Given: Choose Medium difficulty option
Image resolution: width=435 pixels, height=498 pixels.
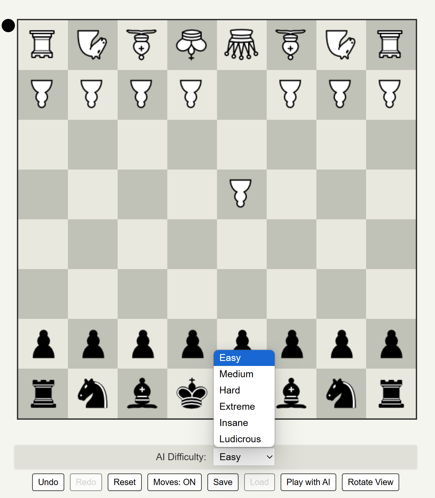Looking at the screenshot, I should click(x=244, y=374).
